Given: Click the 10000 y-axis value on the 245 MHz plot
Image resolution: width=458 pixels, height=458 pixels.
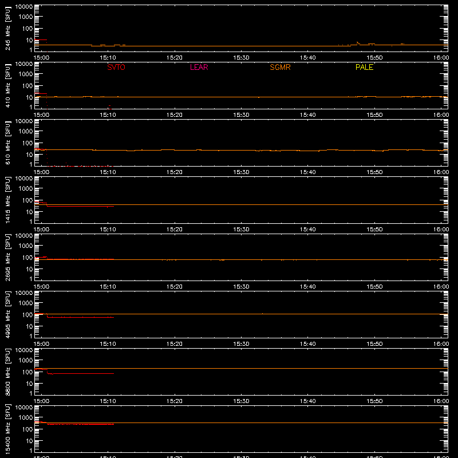Looking at the screenshot, I should pyautogui.click(x=24, y=7).
